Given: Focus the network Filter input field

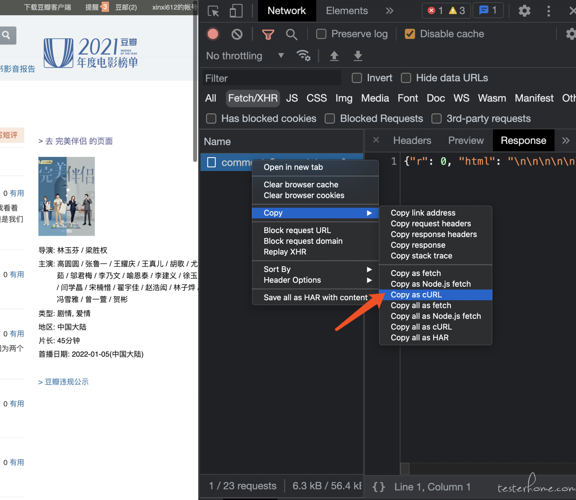Looking at the screenshot, I should (272, 78).
